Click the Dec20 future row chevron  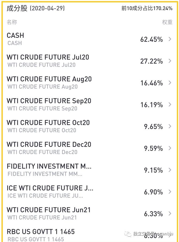click(170, 148)
